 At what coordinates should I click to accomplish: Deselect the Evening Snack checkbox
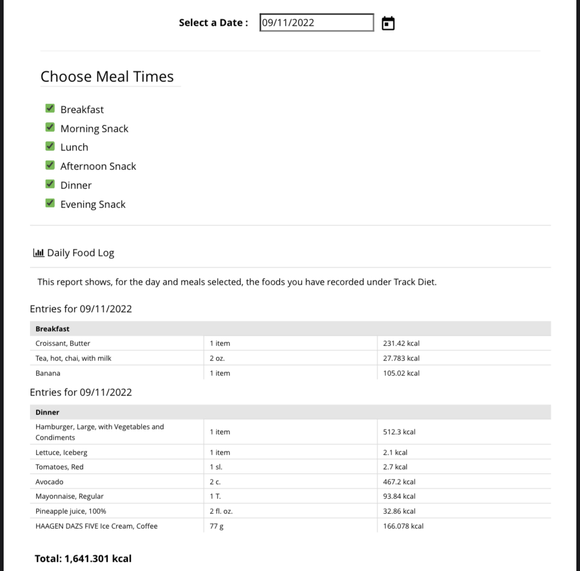(x=50, y=203)
